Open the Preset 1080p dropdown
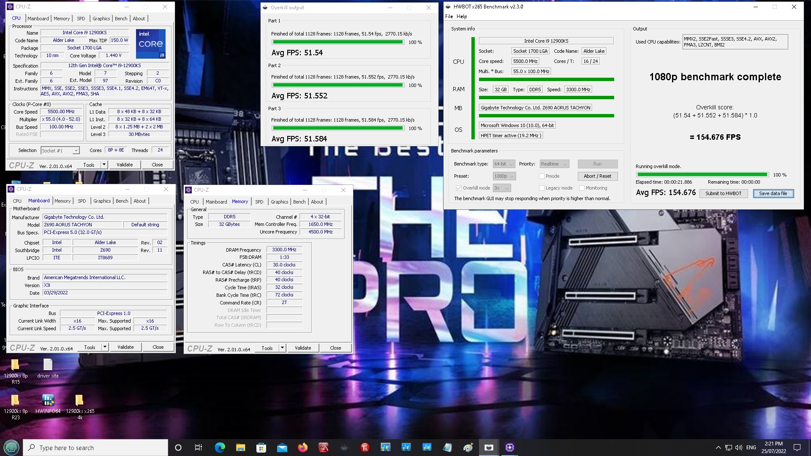The image size is (811, 456). (x=504, y=176)
